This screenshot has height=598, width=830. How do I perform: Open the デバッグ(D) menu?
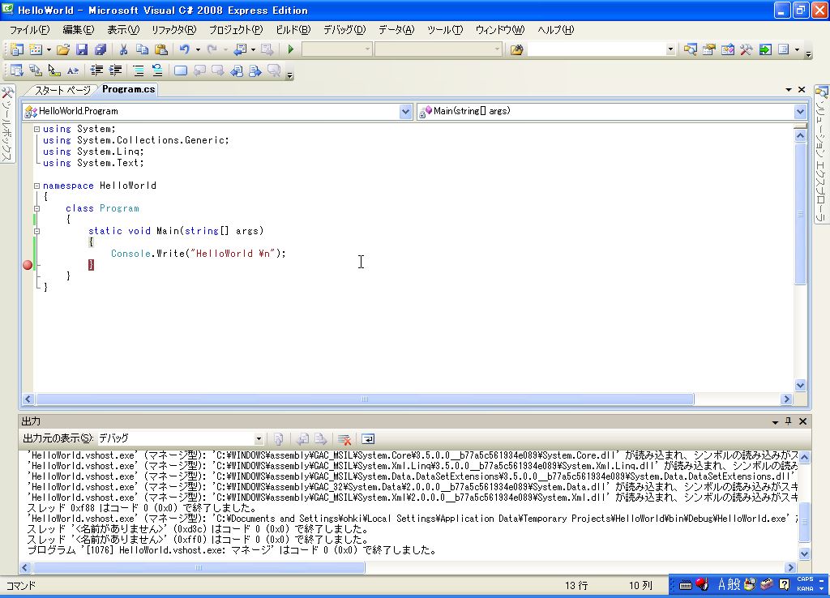(x=344, y=30)
